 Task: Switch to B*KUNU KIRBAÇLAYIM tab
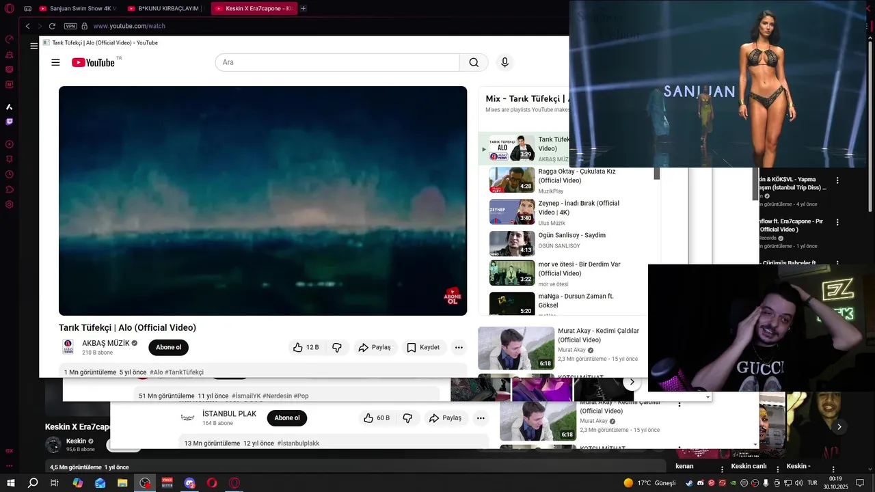click(x=165, y=8)
